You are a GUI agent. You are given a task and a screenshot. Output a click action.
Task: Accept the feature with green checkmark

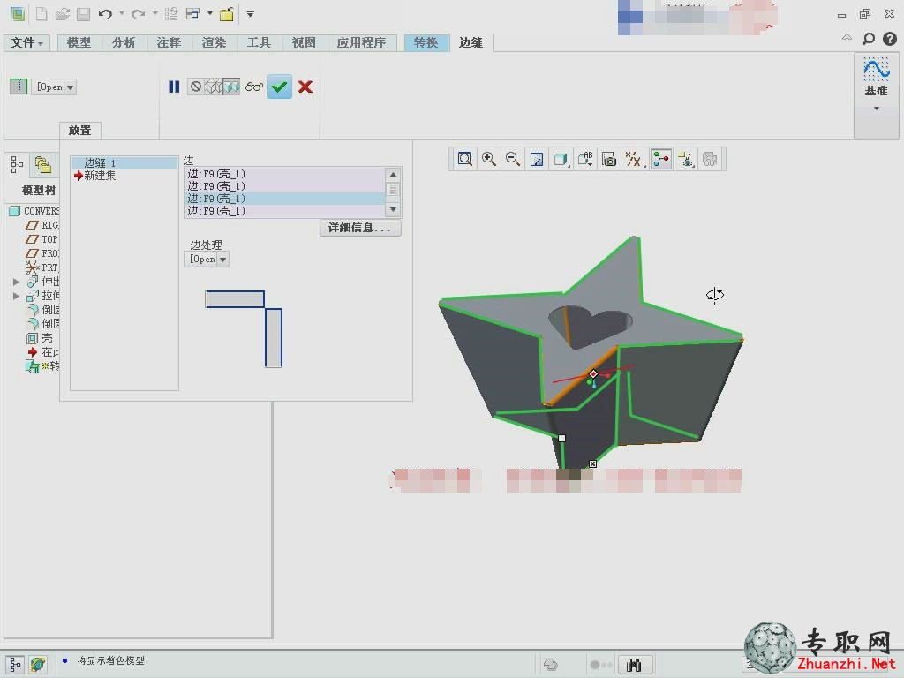[280, 87]
